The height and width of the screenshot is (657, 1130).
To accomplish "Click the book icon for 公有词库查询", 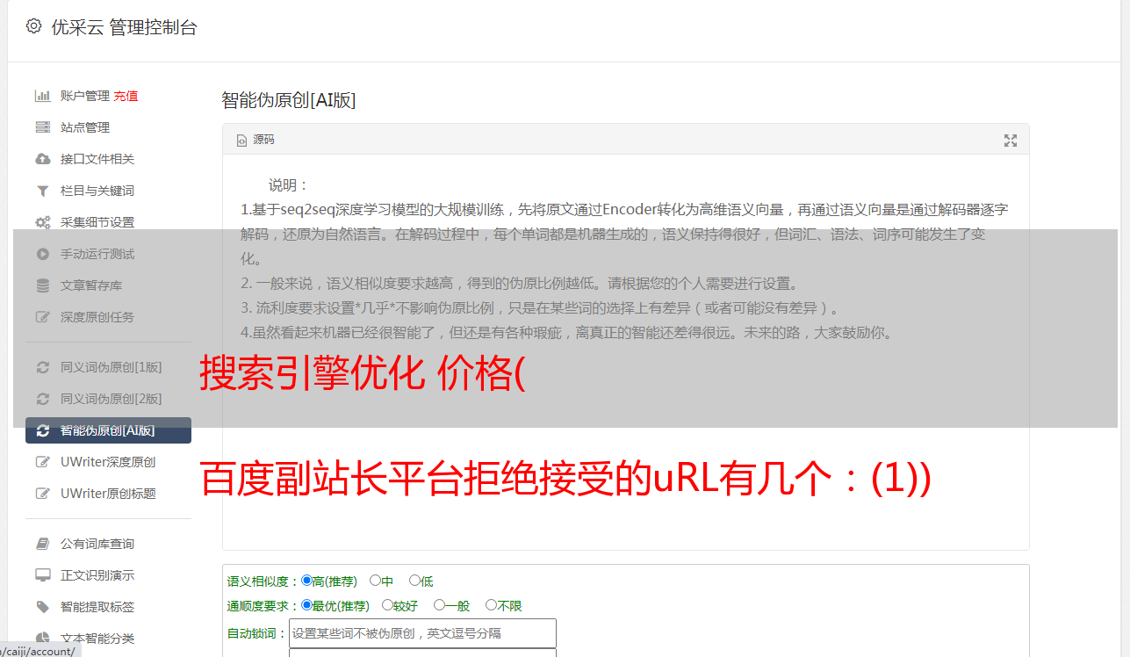I will pyautogui.click(x=42, y=544).
